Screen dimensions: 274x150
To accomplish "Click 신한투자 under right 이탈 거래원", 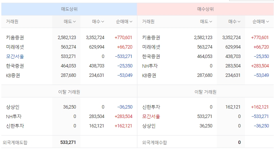I will [151, 107].
